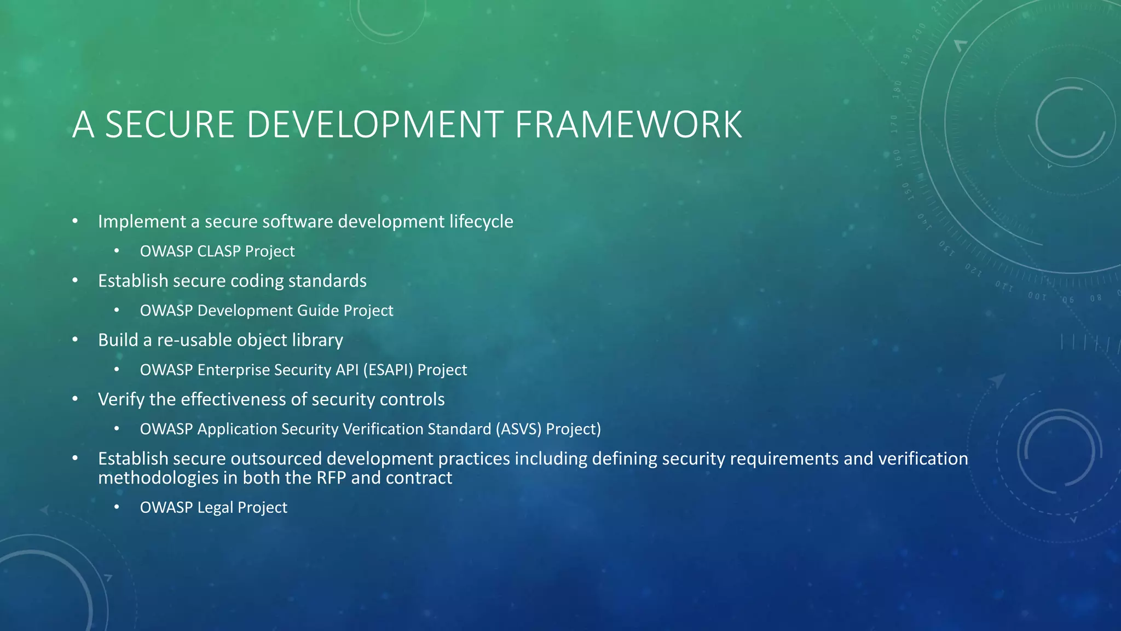Click 'methodologies in both the RFP and contract' line
The image size is (1121, 631).
click(275, 478)
